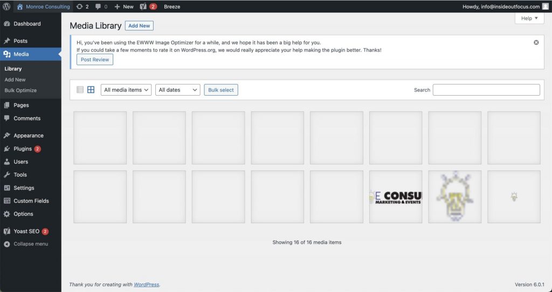Click the WordPress logo in admin bar
552x292 pixels.
pos(6,6)
